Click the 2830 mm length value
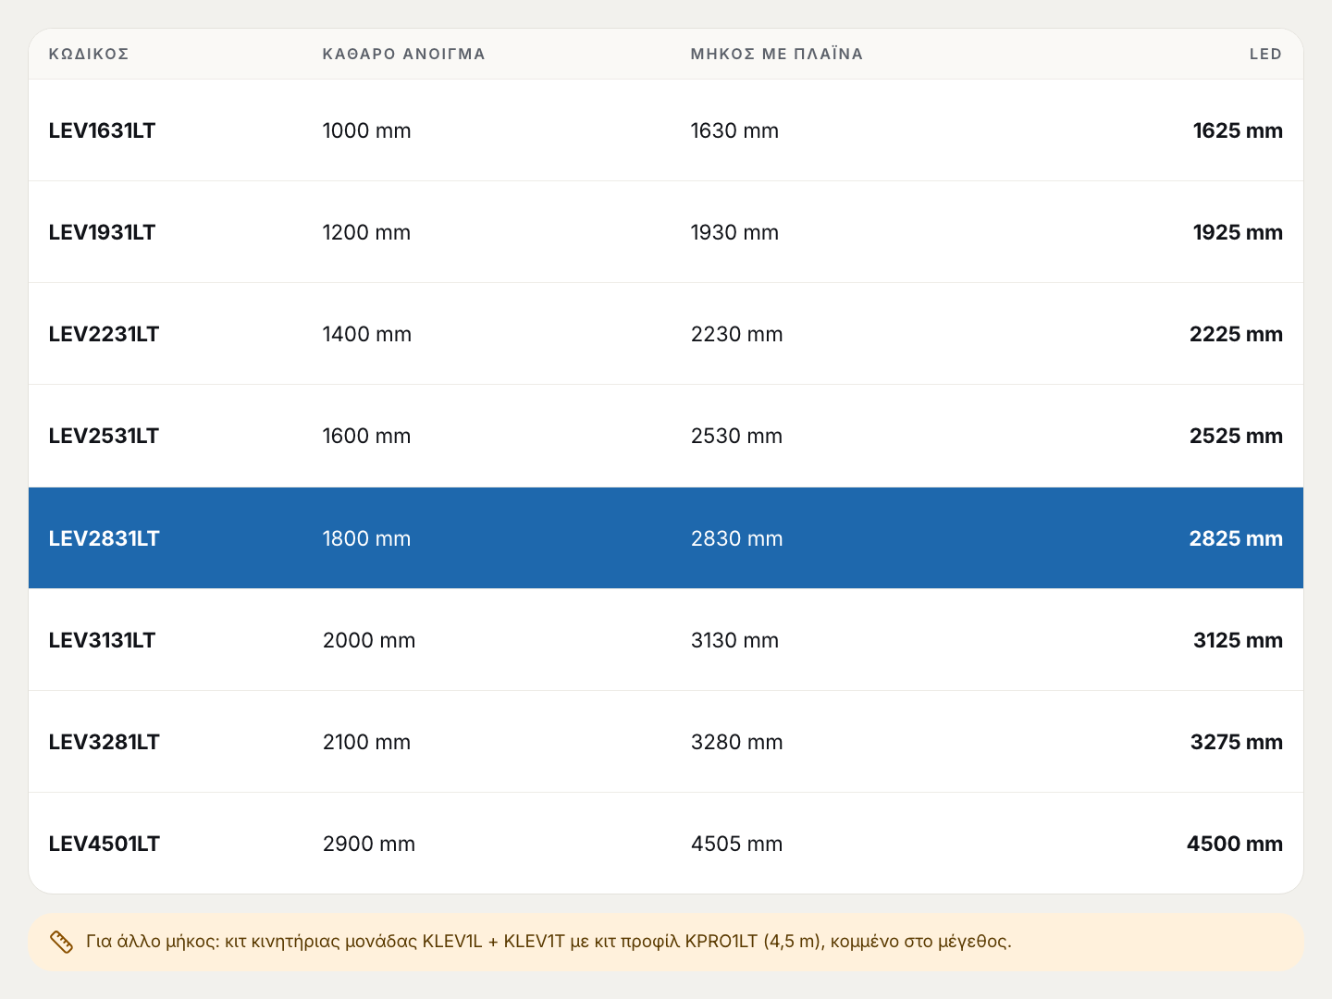1332x999 pixels. (736, 538)
